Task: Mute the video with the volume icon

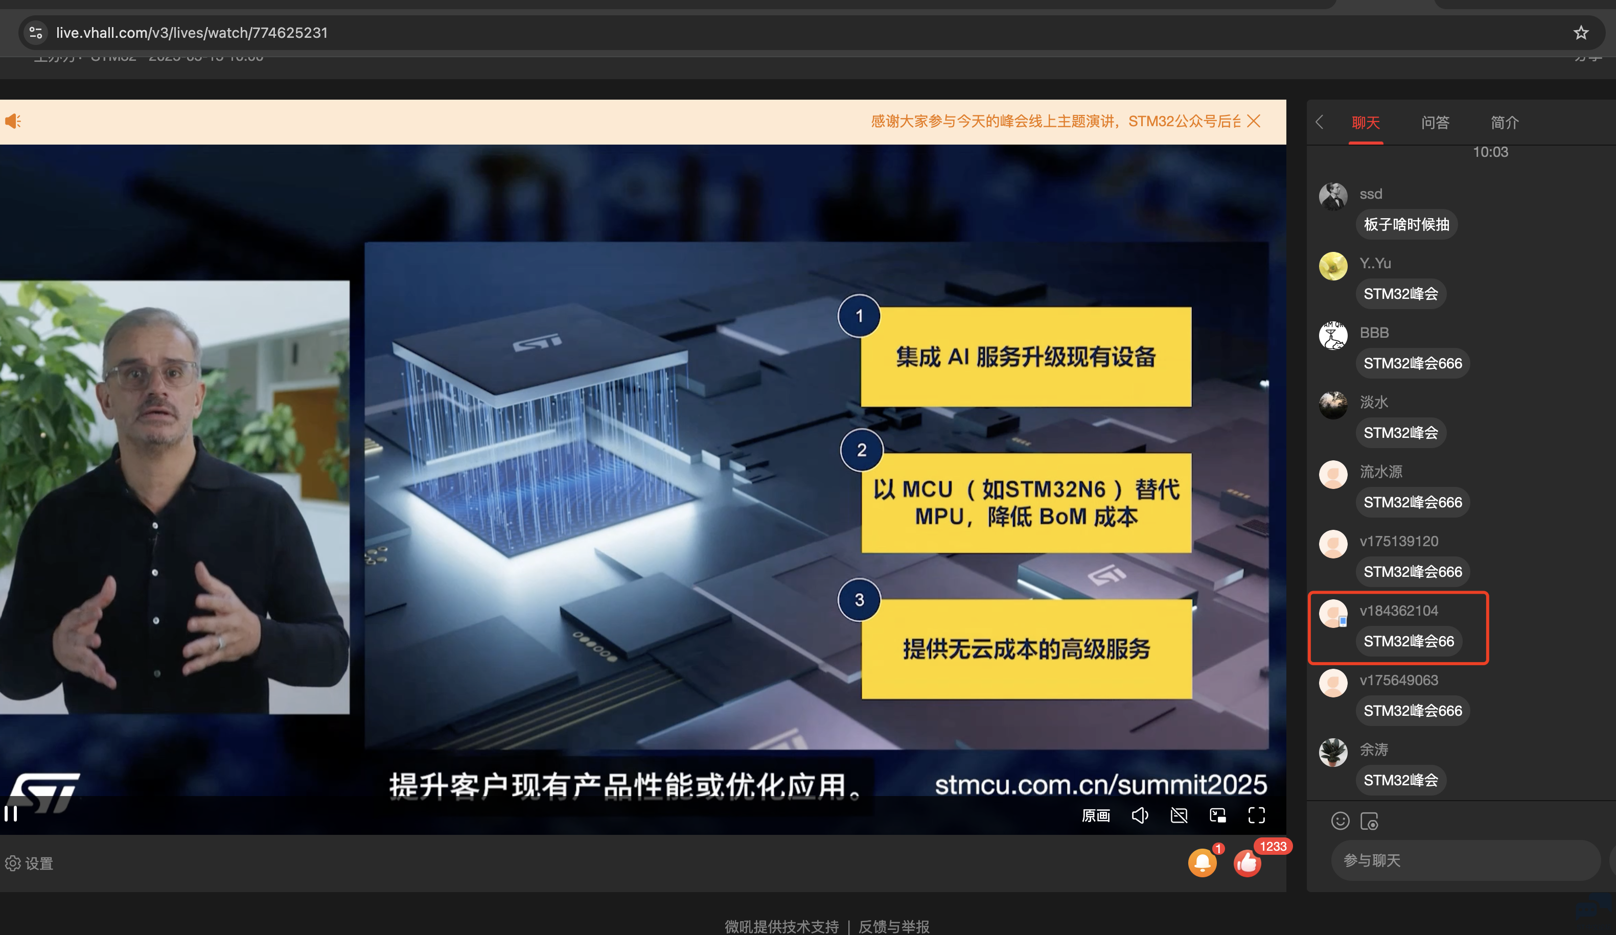Action: [x=1140, y=815]
